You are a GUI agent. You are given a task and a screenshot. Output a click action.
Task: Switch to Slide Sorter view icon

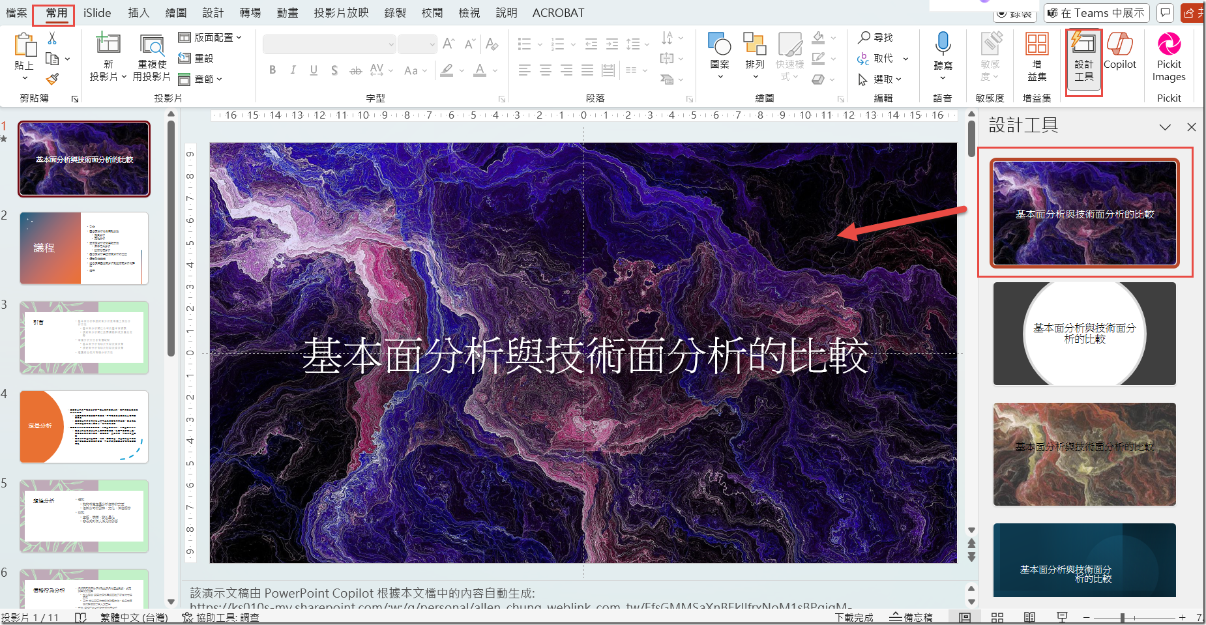pos(997,617)
